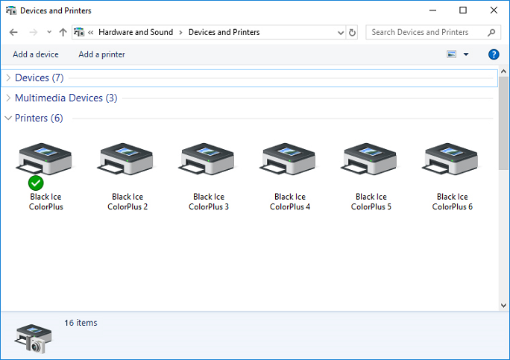The width and height of the screenshot is (510, 360).
Task: Click the Black Ice ColorPlus 6 label
Action: click(x=452, y=202)
